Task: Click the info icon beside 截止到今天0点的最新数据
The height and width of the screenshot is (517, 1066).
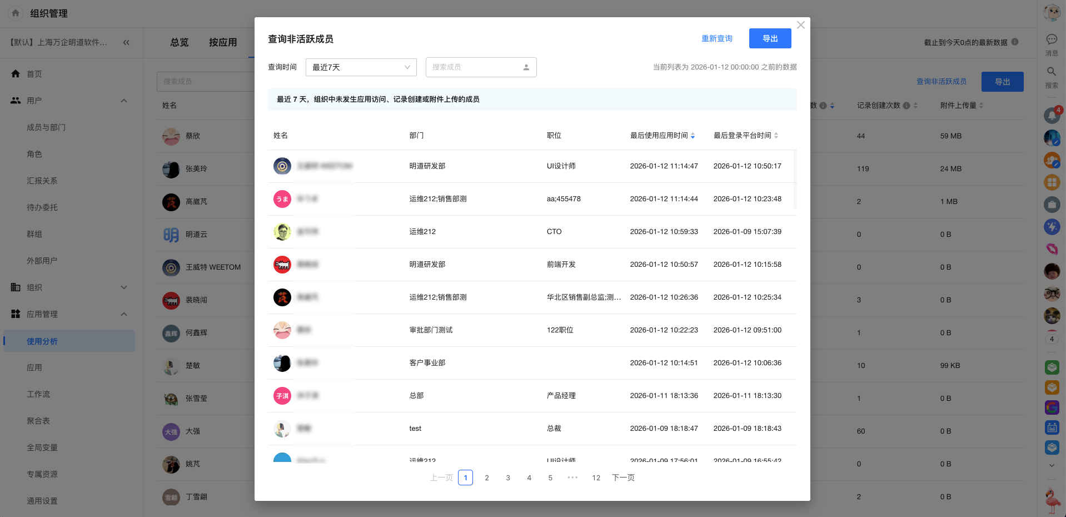Action: [x=1015, y=42]
